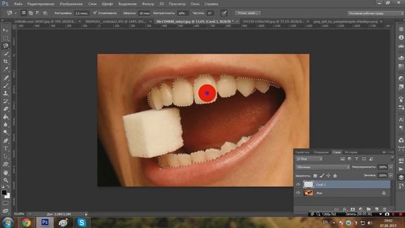Create a new layer
Screen dimensions: 405x228
(x=377, y=209)
